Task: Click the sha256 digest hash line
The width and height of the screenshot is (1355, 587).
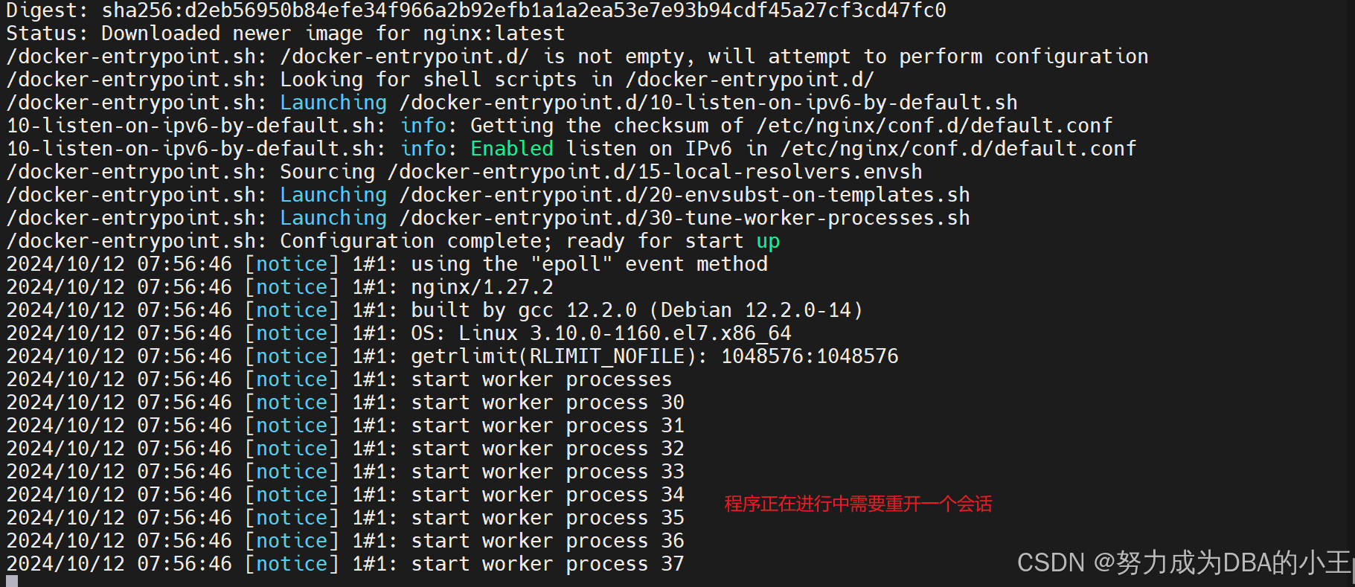Action: (x=476, y=10)
